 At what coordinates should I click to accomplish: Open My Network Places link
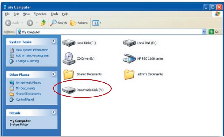[28, 83]
